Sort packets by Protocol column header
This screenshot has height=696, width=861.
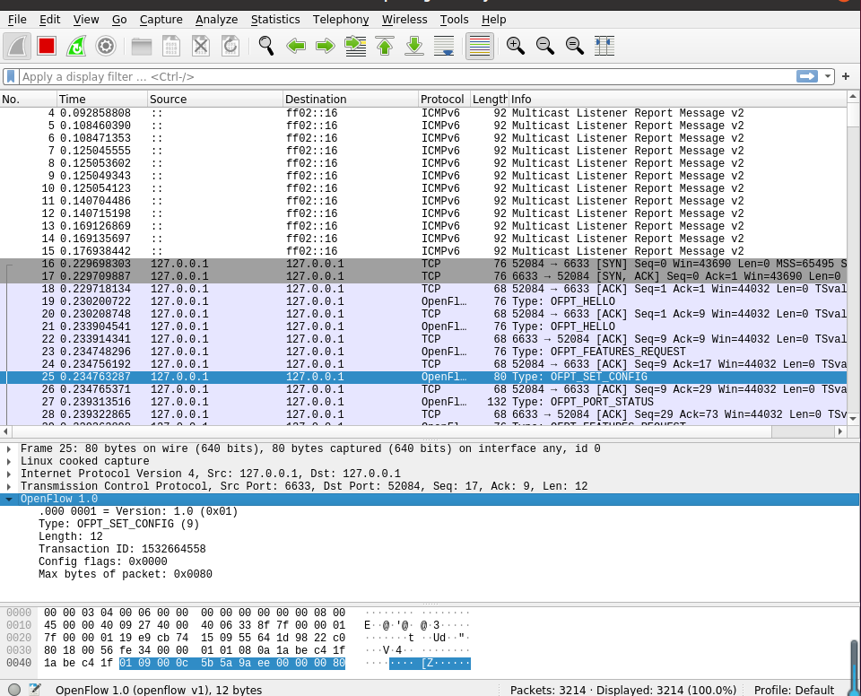click(x=443, y=99)
